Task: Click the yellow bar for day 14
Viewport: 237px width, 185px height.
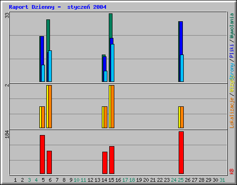Action: tap(103, 117)
